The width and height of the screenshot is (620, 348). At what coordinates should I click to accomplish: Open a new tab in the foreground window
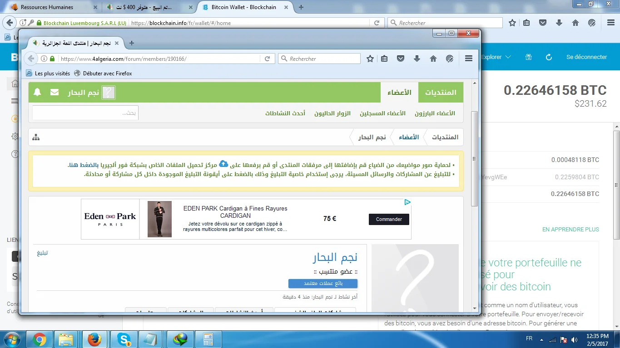[132, 43]
